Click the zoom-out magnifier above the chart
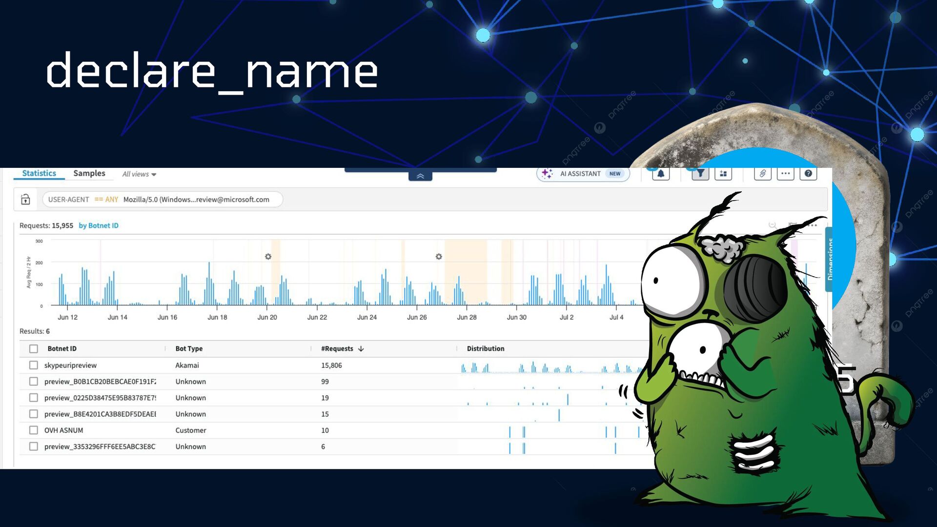The width and height of the screenshot is (937, 527). 773,225
